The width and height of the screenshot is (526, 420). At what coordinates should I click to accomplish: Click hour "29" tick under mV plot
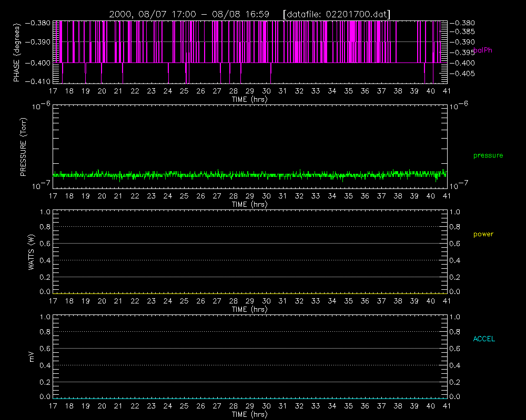tap(250, 406)
